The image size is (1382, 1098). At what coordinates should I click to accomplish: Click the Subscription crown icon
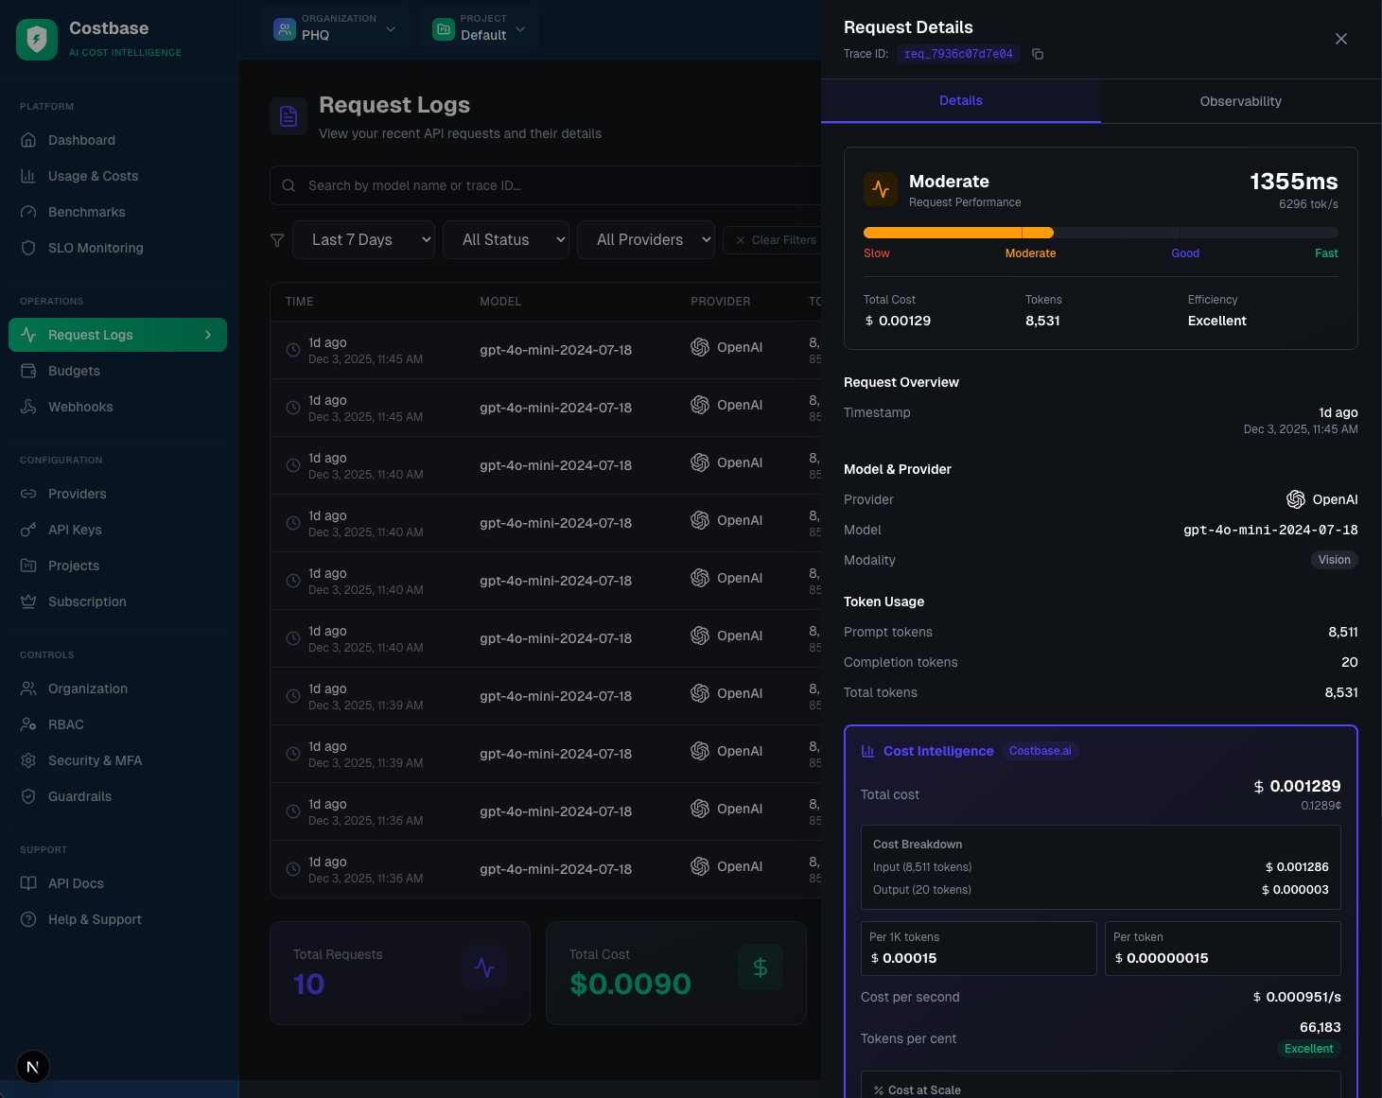[28, 601]
